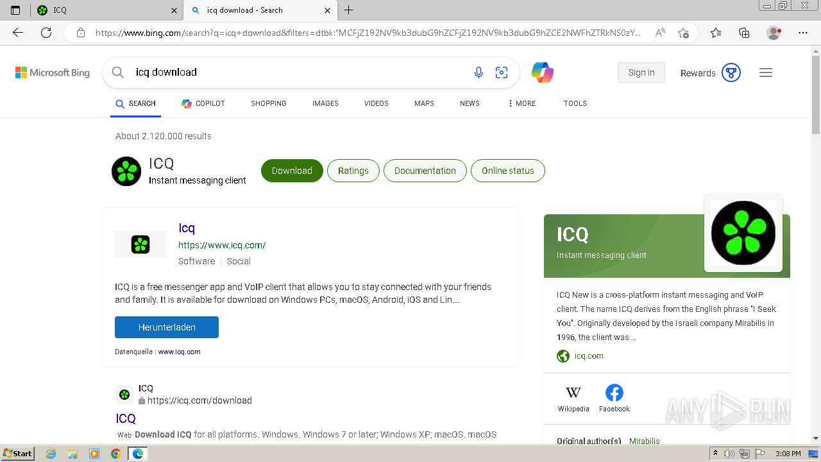
Task: Open tab actions menu icon
Action: coord(15,10)
